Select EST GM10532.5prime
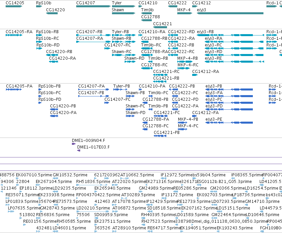The image size is (282, 233). coord(70,175)
